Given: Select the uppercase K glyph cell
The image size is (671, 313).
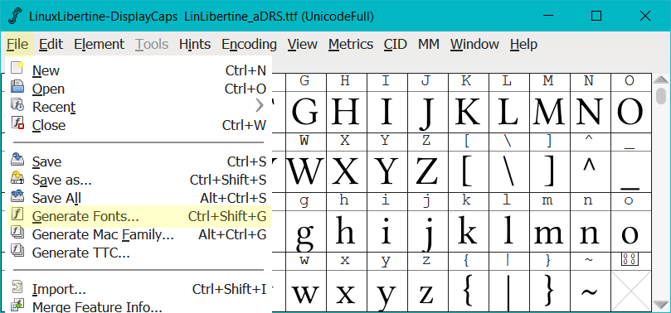Looking at the screenshot, I should point(468,112).
